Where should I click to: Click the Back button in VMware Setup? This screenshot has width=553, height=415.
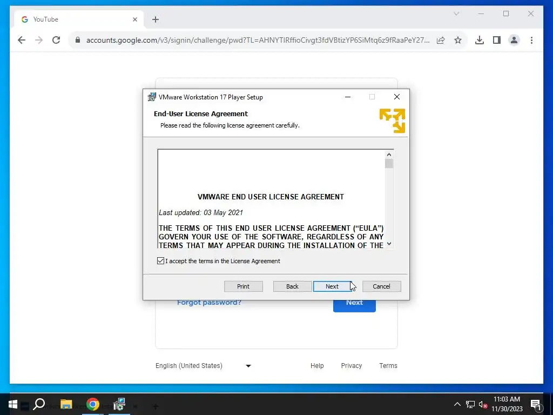click(x=292, y=286)
